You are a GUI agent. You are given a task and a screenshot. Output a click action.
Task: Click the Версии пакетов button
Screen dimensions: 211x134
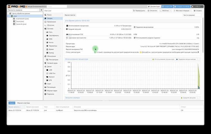(70, 15)
